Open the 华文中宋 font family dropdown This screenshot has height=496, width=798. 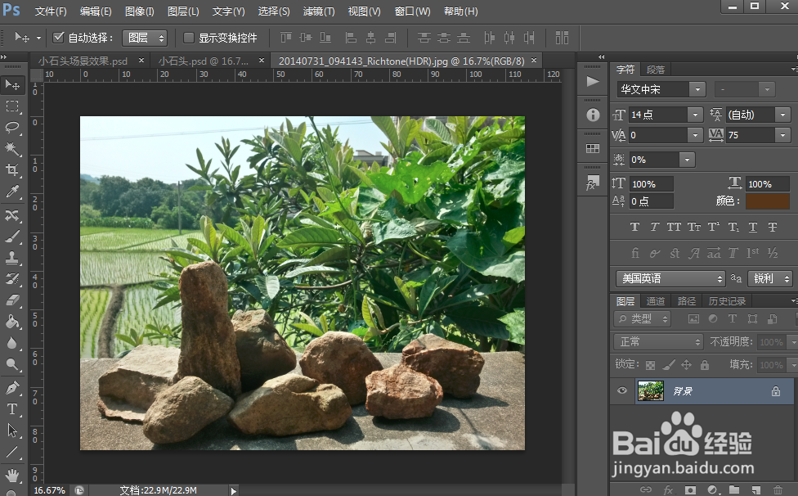pos(697,90)
